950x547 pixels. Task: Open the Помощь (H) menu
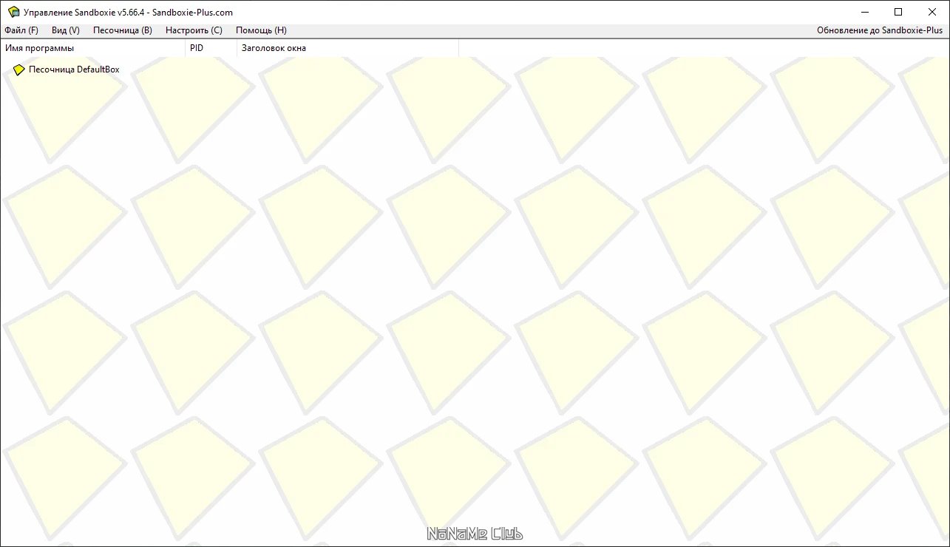(x=261, y=30)
